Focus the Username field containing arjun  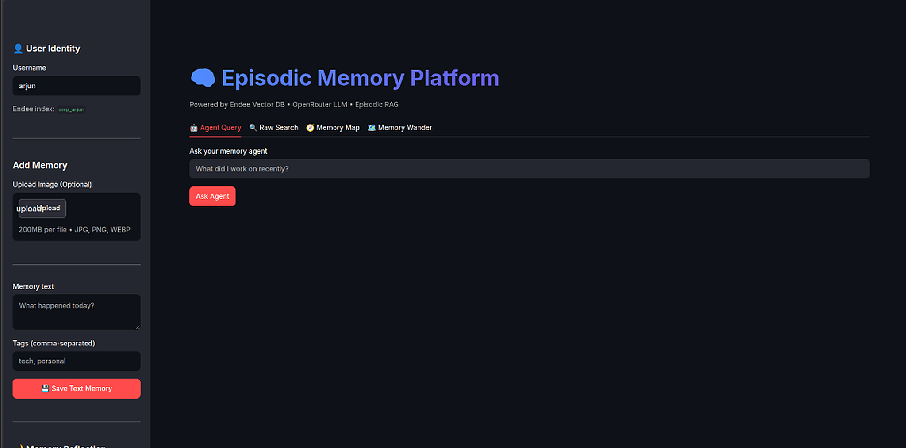point(77,86)
